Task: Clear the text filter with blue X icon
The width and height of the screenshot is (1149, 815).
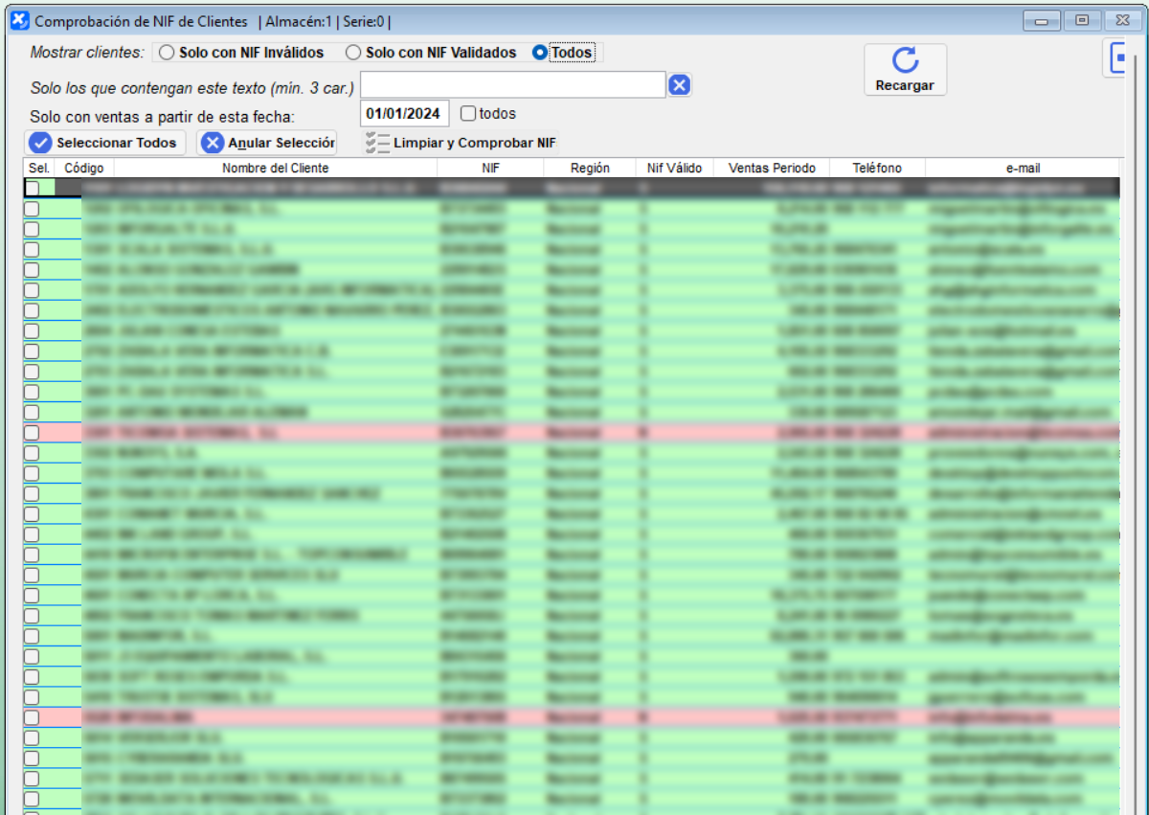Action: [679, 85]
